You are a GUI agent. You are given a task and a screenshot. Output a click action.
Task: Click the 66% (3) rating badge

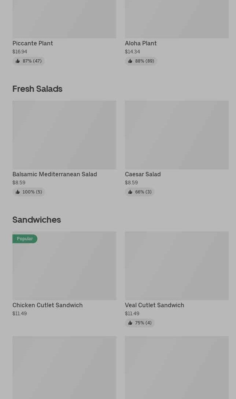coord(140,192)
